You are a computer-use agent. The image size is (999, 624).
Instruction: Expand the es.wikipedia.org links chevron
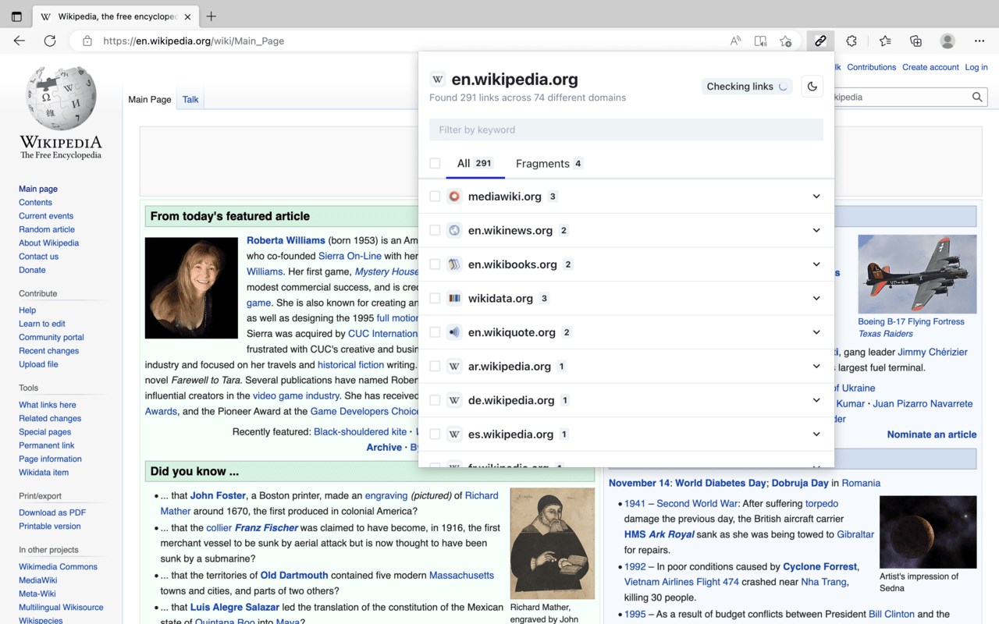(816, 434)
